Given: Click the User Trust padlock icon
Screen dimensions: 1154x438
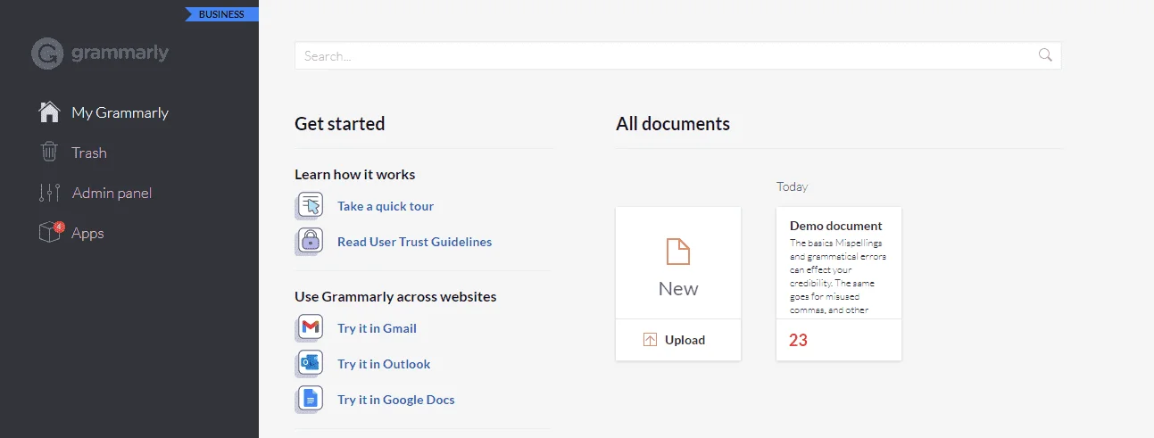Looking at the screenshot, I should (x=310, y=242).
